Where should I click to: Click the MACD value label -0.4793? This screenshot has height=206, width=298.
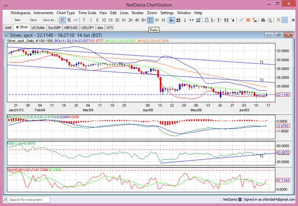pos(283,126)
